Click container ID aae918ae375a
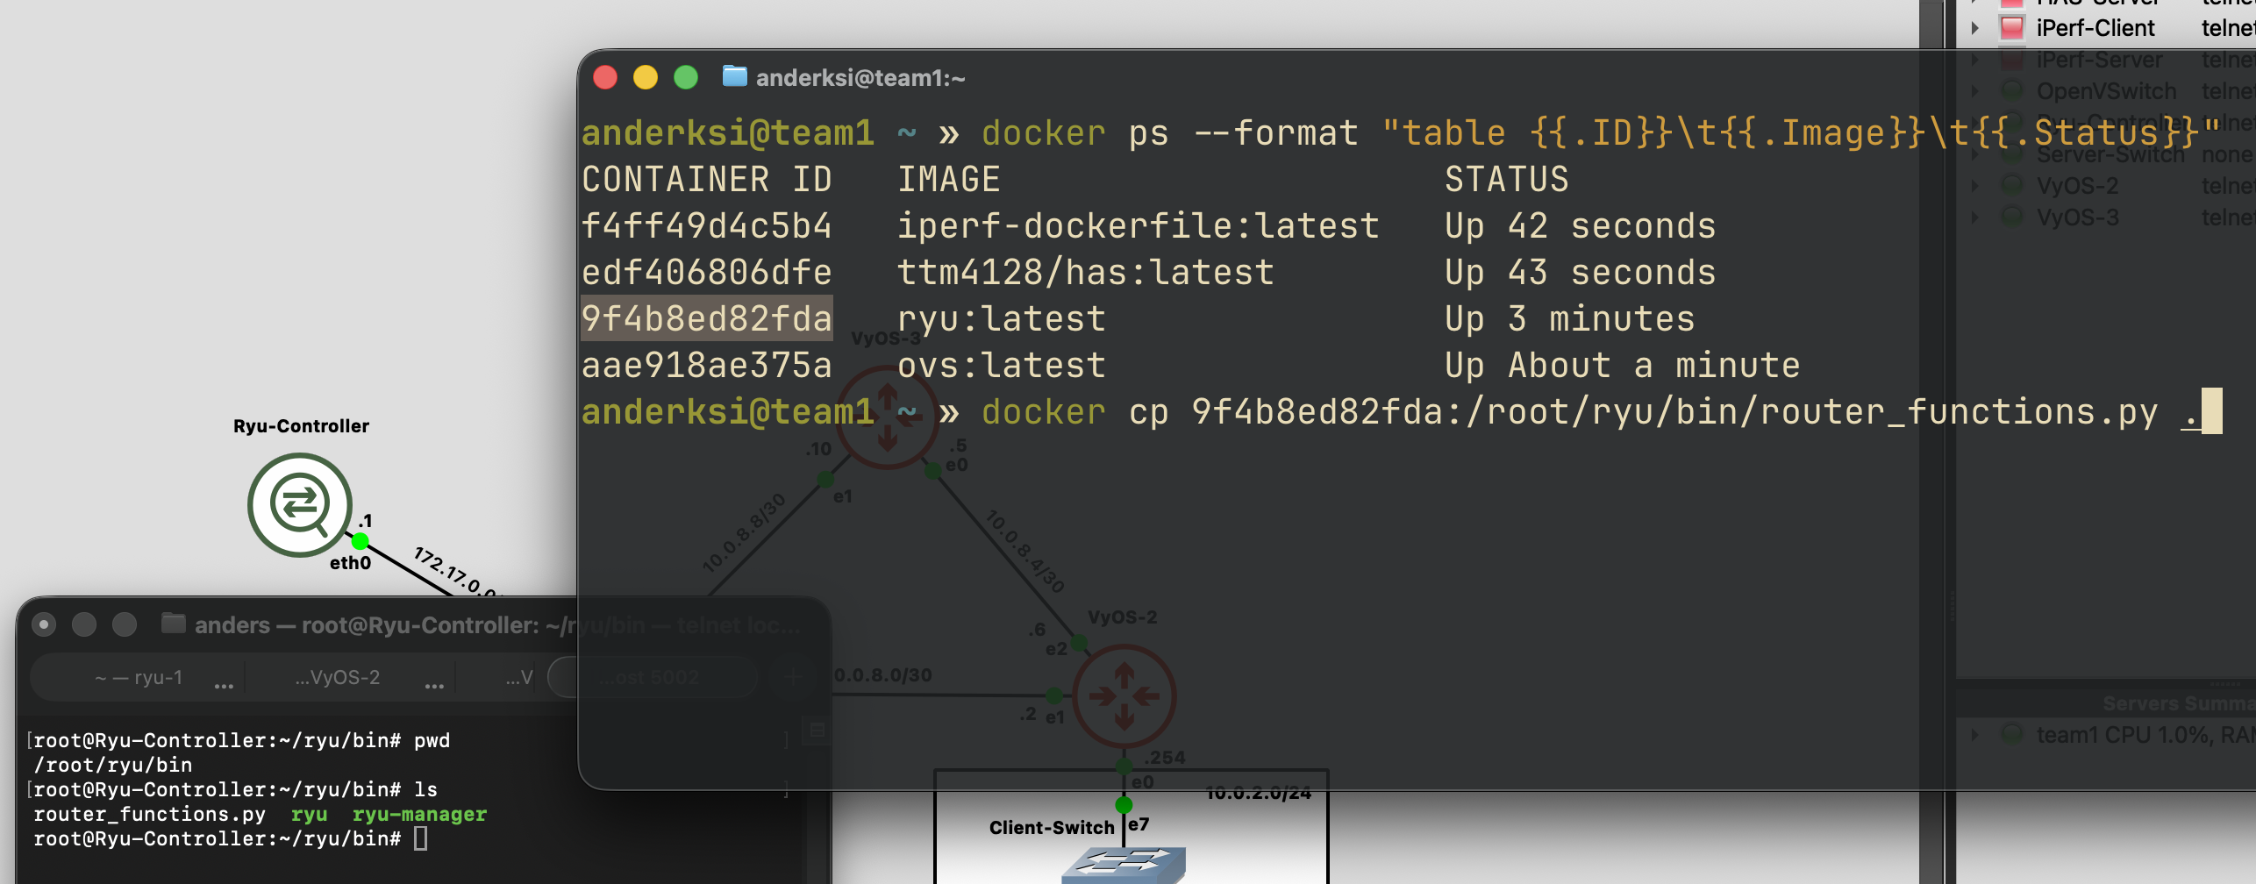 tap(706, 365)
